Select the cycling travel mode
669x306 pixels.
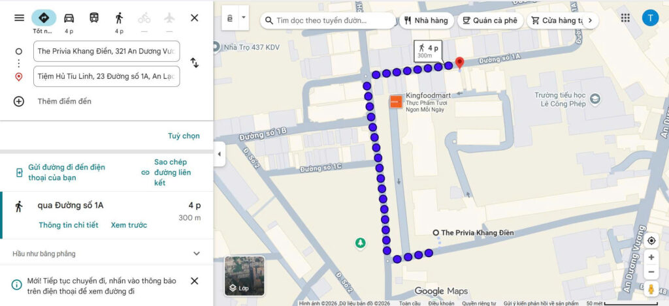[x=144, y=18]
